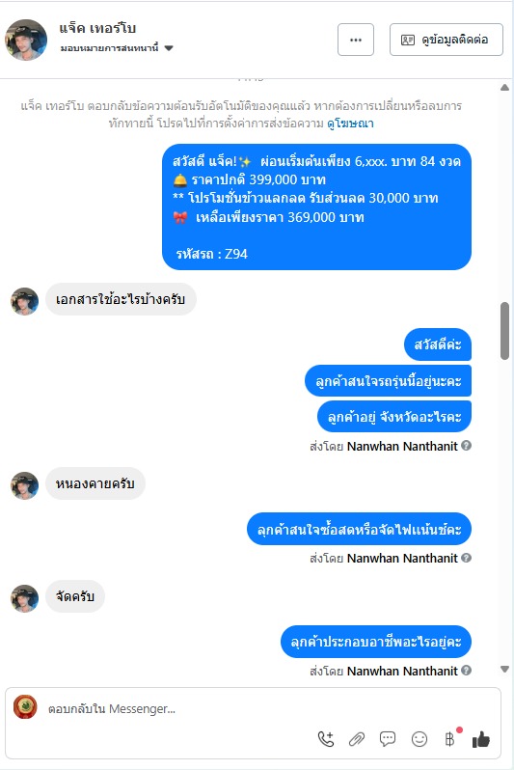
Task: Click help icon beside first Nanwhan Nanthanit
Action: pyautogui.click(x=467, y=446)
